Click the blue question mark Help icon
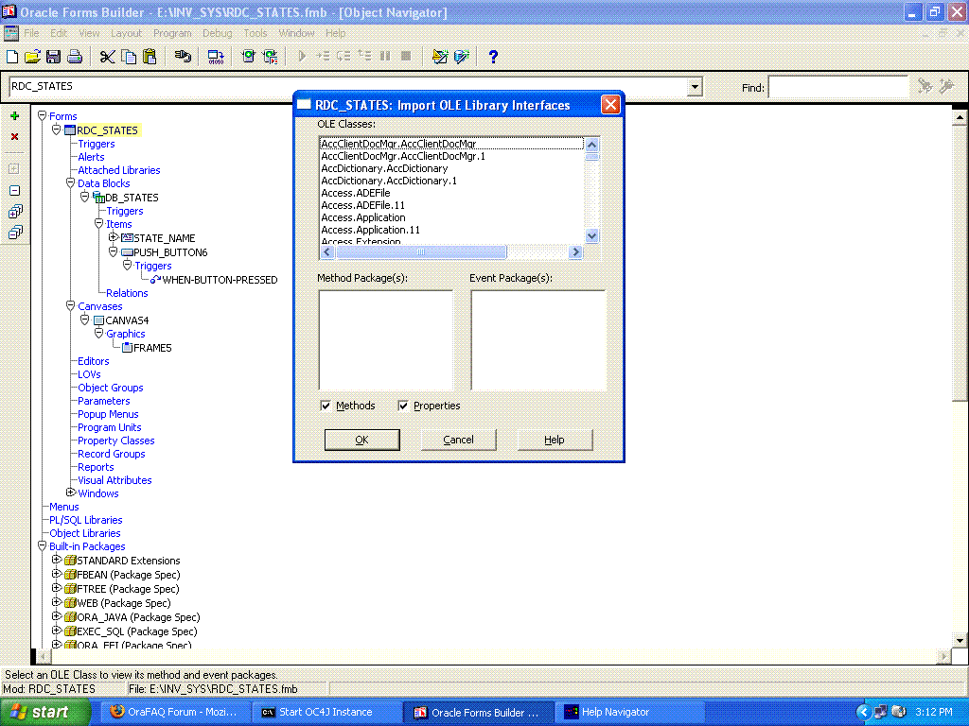Screen dimensions: 969x726 tap(493, 57)
